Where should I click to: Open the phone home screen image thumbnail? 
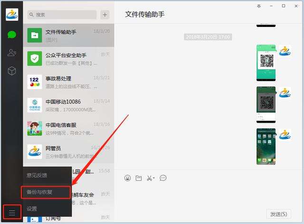pos(266,146)
